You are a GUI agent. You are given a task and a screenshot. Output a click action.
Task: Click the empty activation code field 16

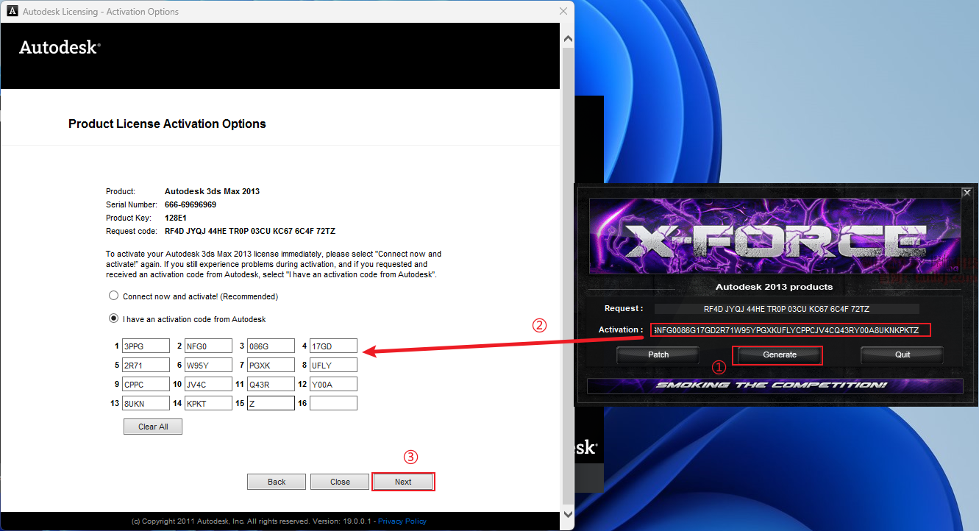point(333,403)
